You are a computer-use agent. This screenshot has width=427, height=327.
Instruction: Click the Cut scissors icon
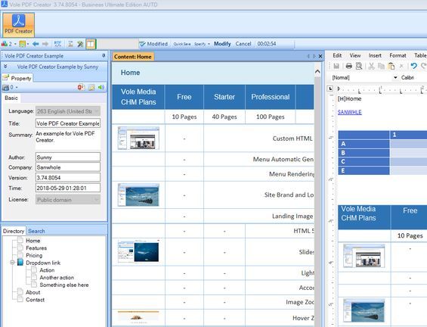click(x=371, y=66)
